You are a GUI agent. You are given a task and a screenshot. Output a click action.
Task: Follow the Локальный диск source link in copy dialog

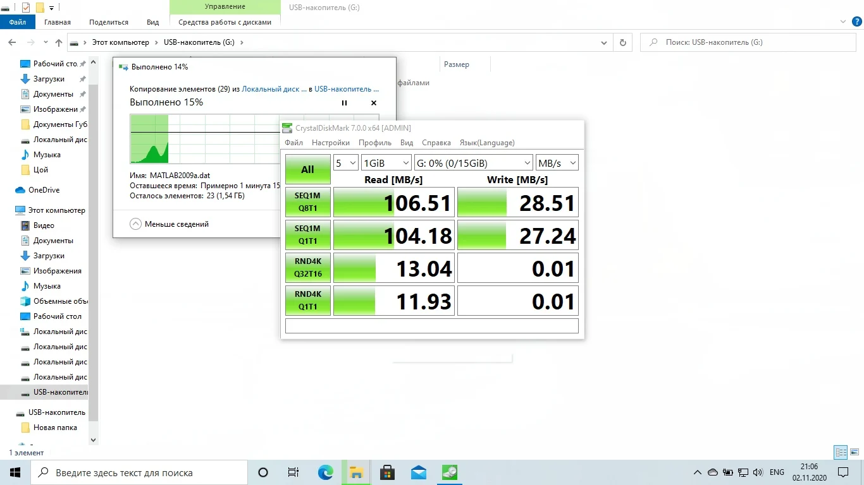point(274,90)
